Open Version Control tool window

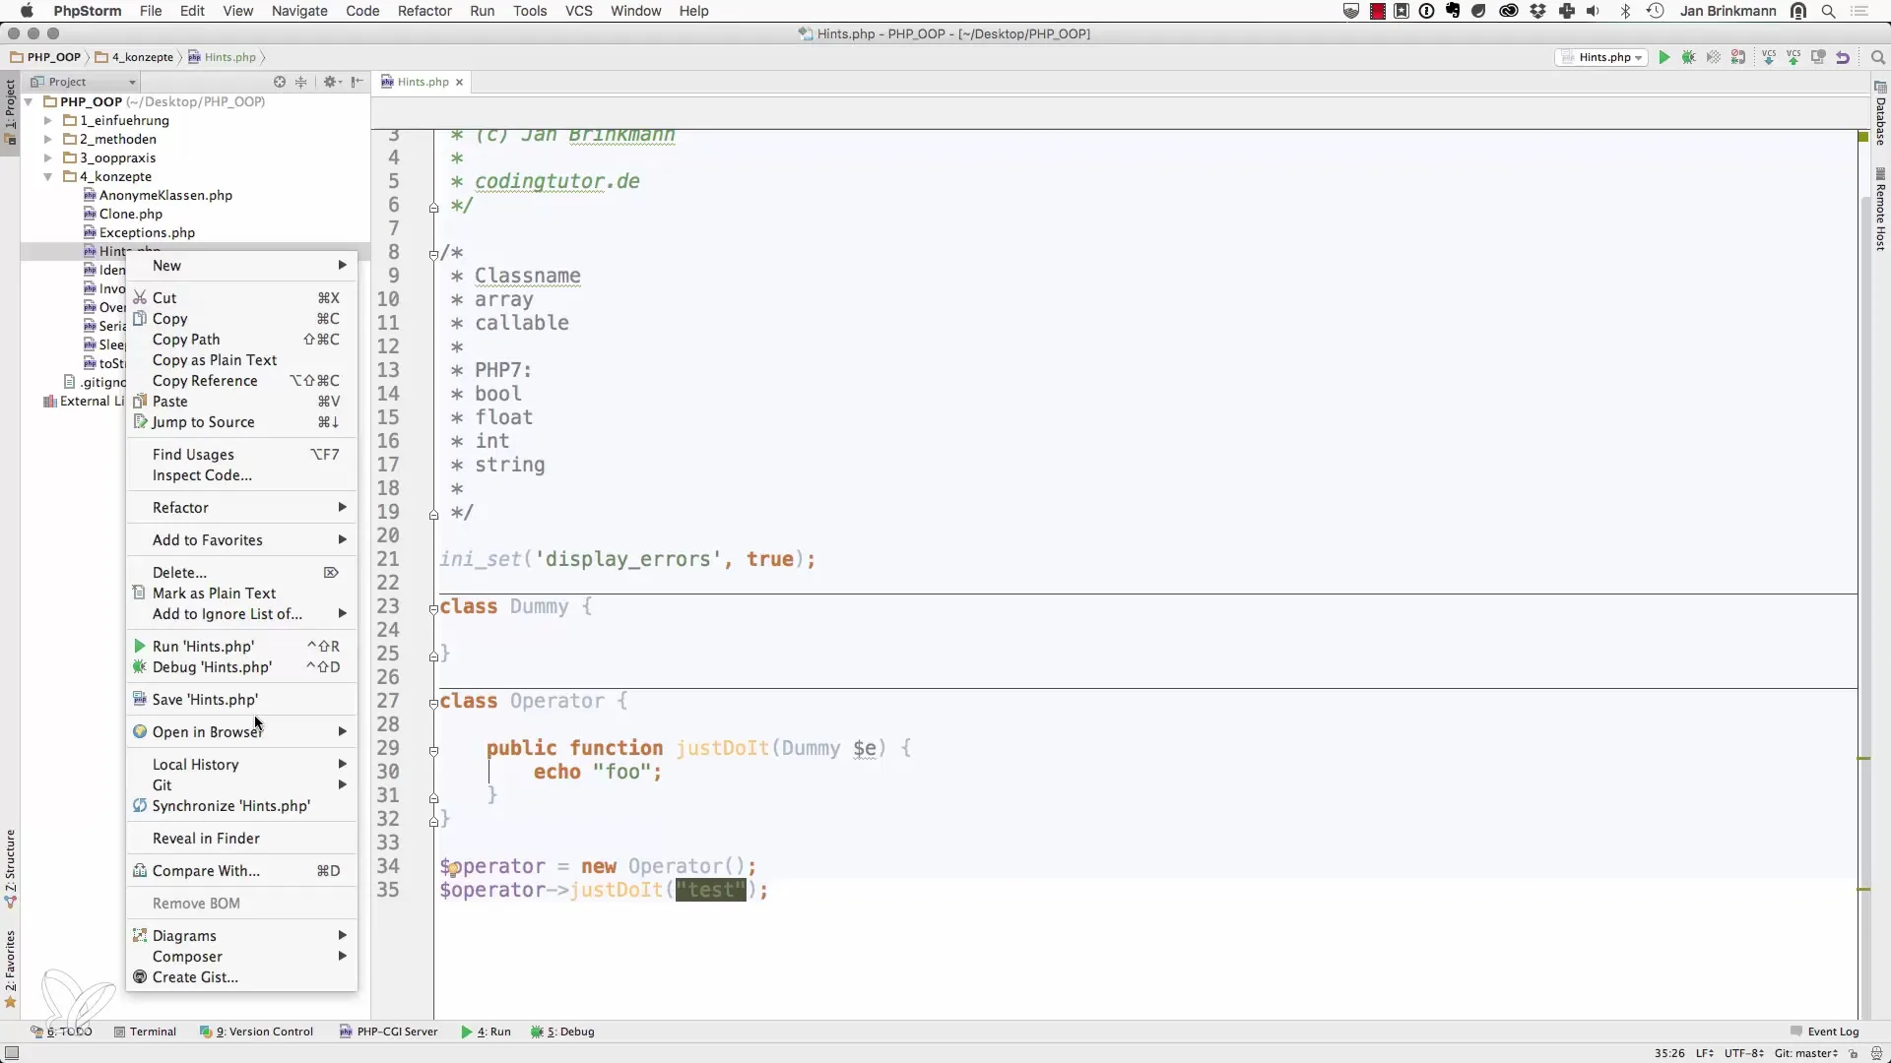click(256, 1032)
